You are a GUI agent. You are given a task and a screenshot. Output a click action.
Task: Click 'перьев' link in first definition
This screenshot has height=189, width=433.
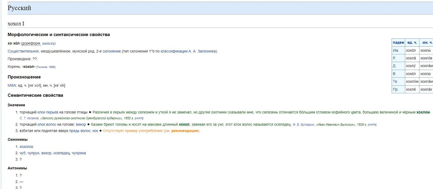(x=52, y=112)
